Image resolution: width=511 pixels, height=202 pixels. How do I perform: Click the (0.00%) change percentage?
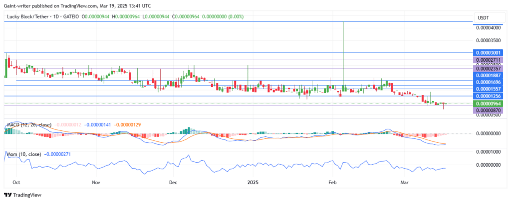click(x=237, y=16)
